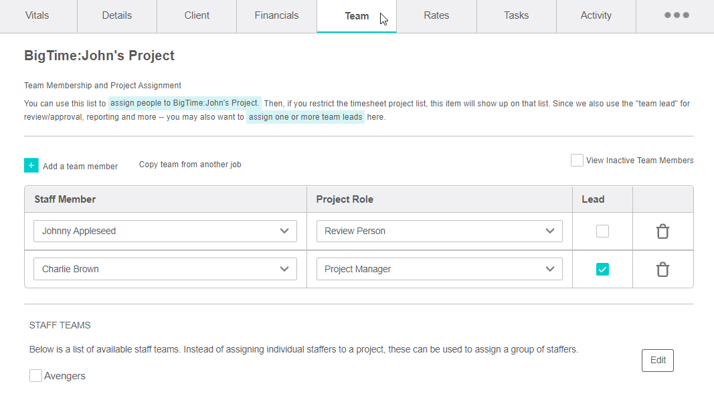The image size is (714, 398).
Task: Check the Avengers staff team checkbox
Action: click(x=35, y=376)
